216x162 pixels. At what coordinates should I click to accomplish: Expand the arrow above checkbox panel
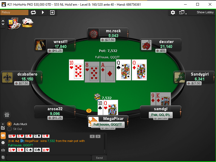[3, 124]
